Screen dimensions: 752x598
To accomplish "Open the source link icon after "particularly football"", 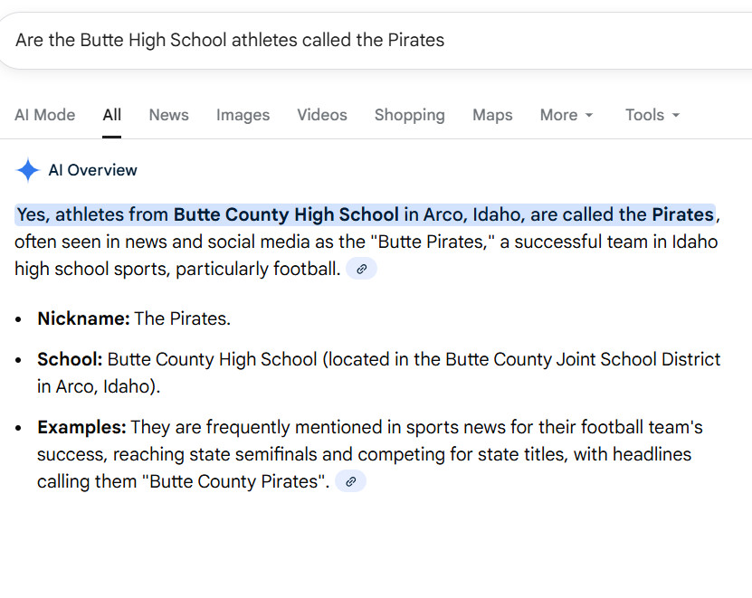I will [361, 269].
